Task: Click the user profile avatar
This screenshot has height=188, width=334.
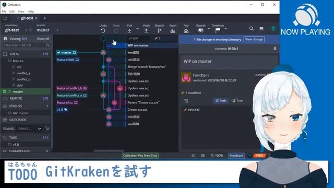Action: click(x=273, y=29)
